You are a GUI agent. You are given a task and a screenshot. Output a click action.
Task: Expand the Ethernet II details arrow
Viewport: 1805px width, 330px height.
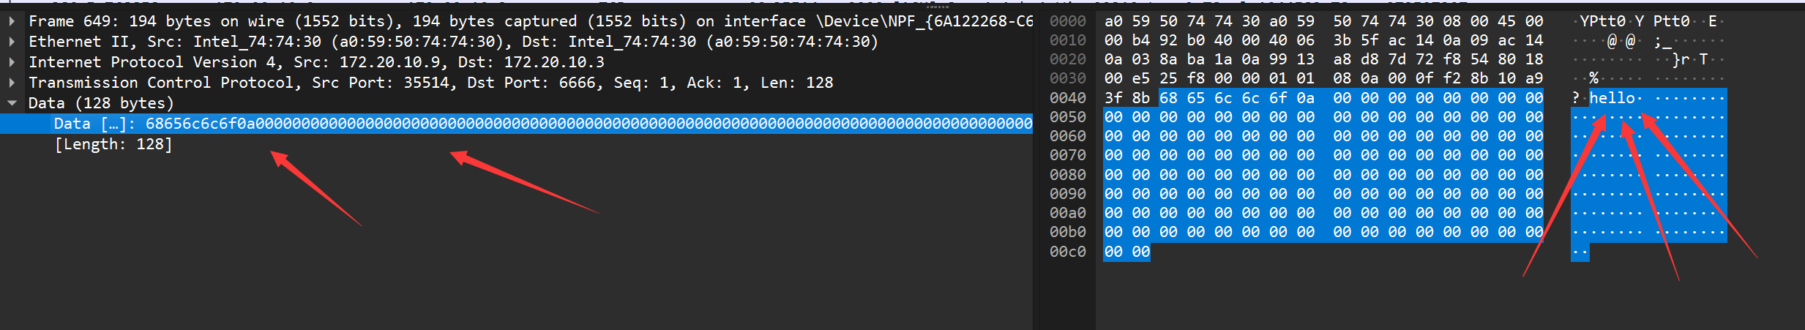coord(12,42)
